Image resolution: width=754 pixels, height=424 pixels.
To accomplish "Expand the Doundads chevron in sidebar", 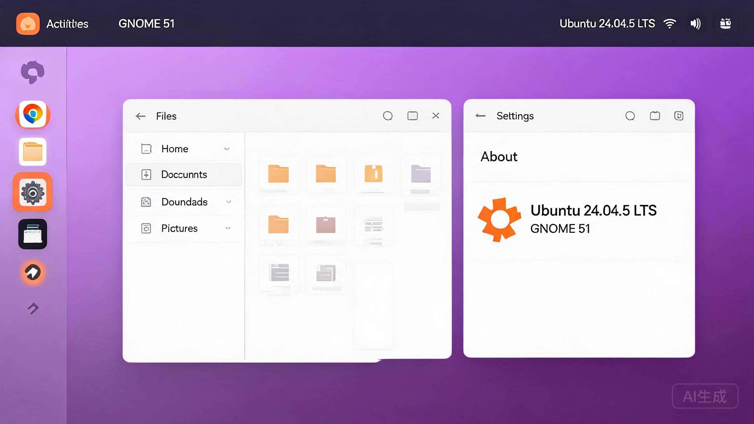I will [x=229, y=202].
